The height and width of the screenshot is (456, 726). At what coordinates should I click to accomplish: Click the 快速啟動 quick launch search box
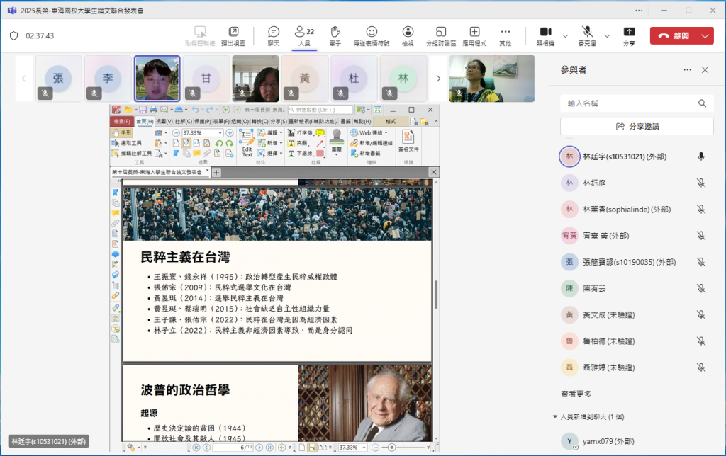tap(320, 110)
